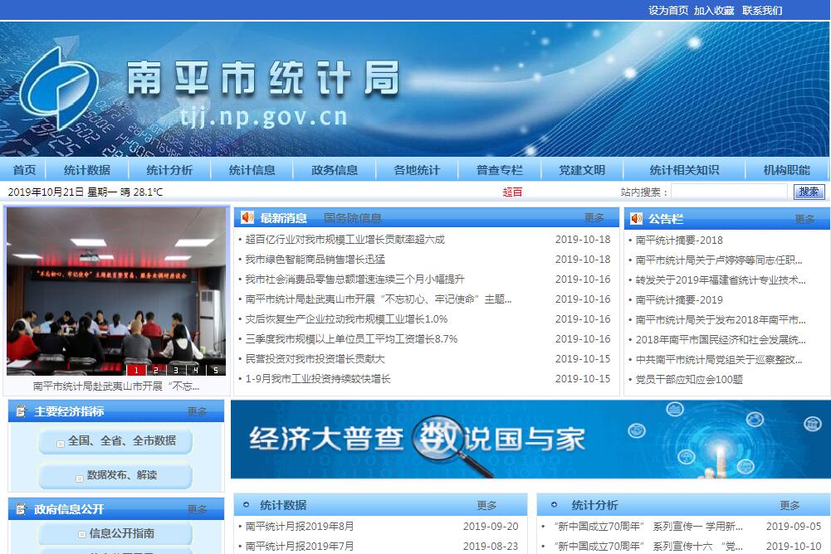This screenshot has width=831, height=554.
Task: Click the Nanping Statistics Bureau logo icon
Action: [59, 89]
